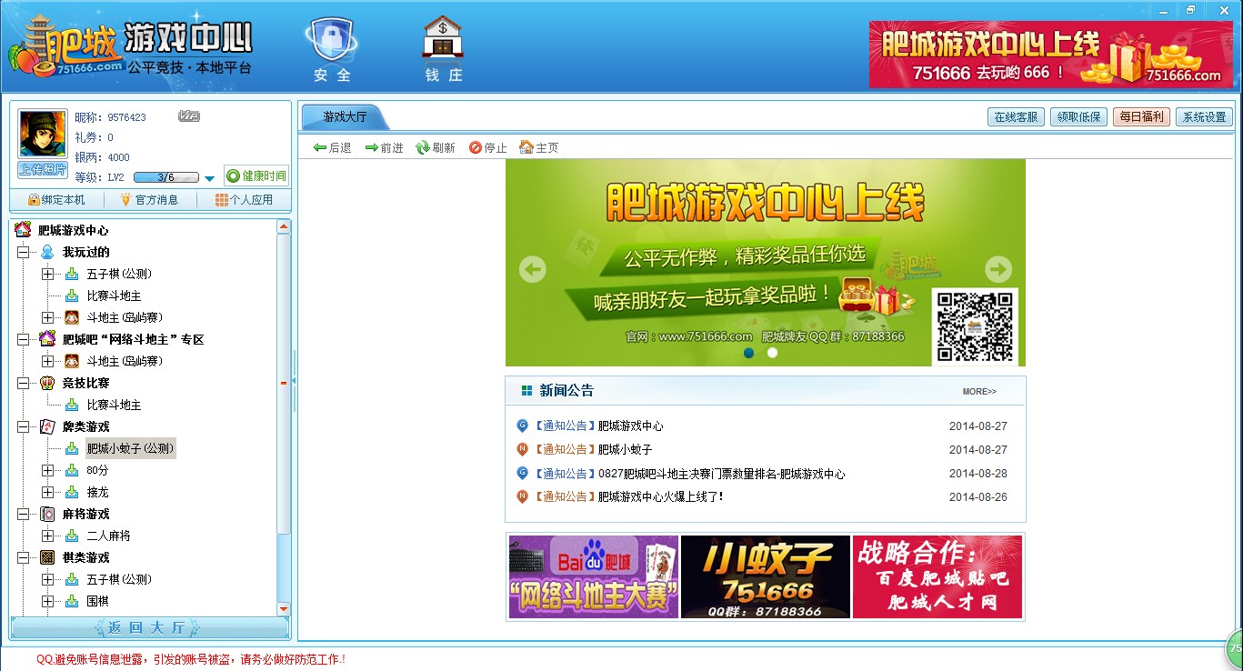Open MORE>> link in 新闻公告
The height and width of the screenshot is (671, 1243).
979,392
